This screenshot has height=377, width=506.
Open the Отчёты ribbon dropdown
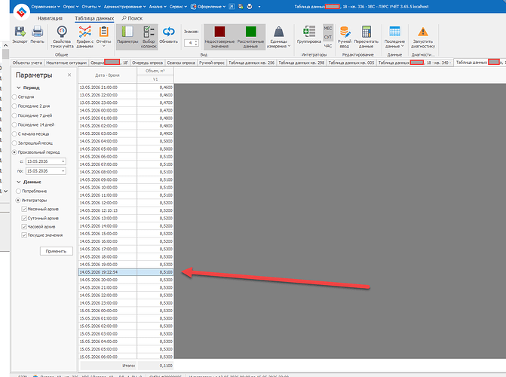(103, 37)
